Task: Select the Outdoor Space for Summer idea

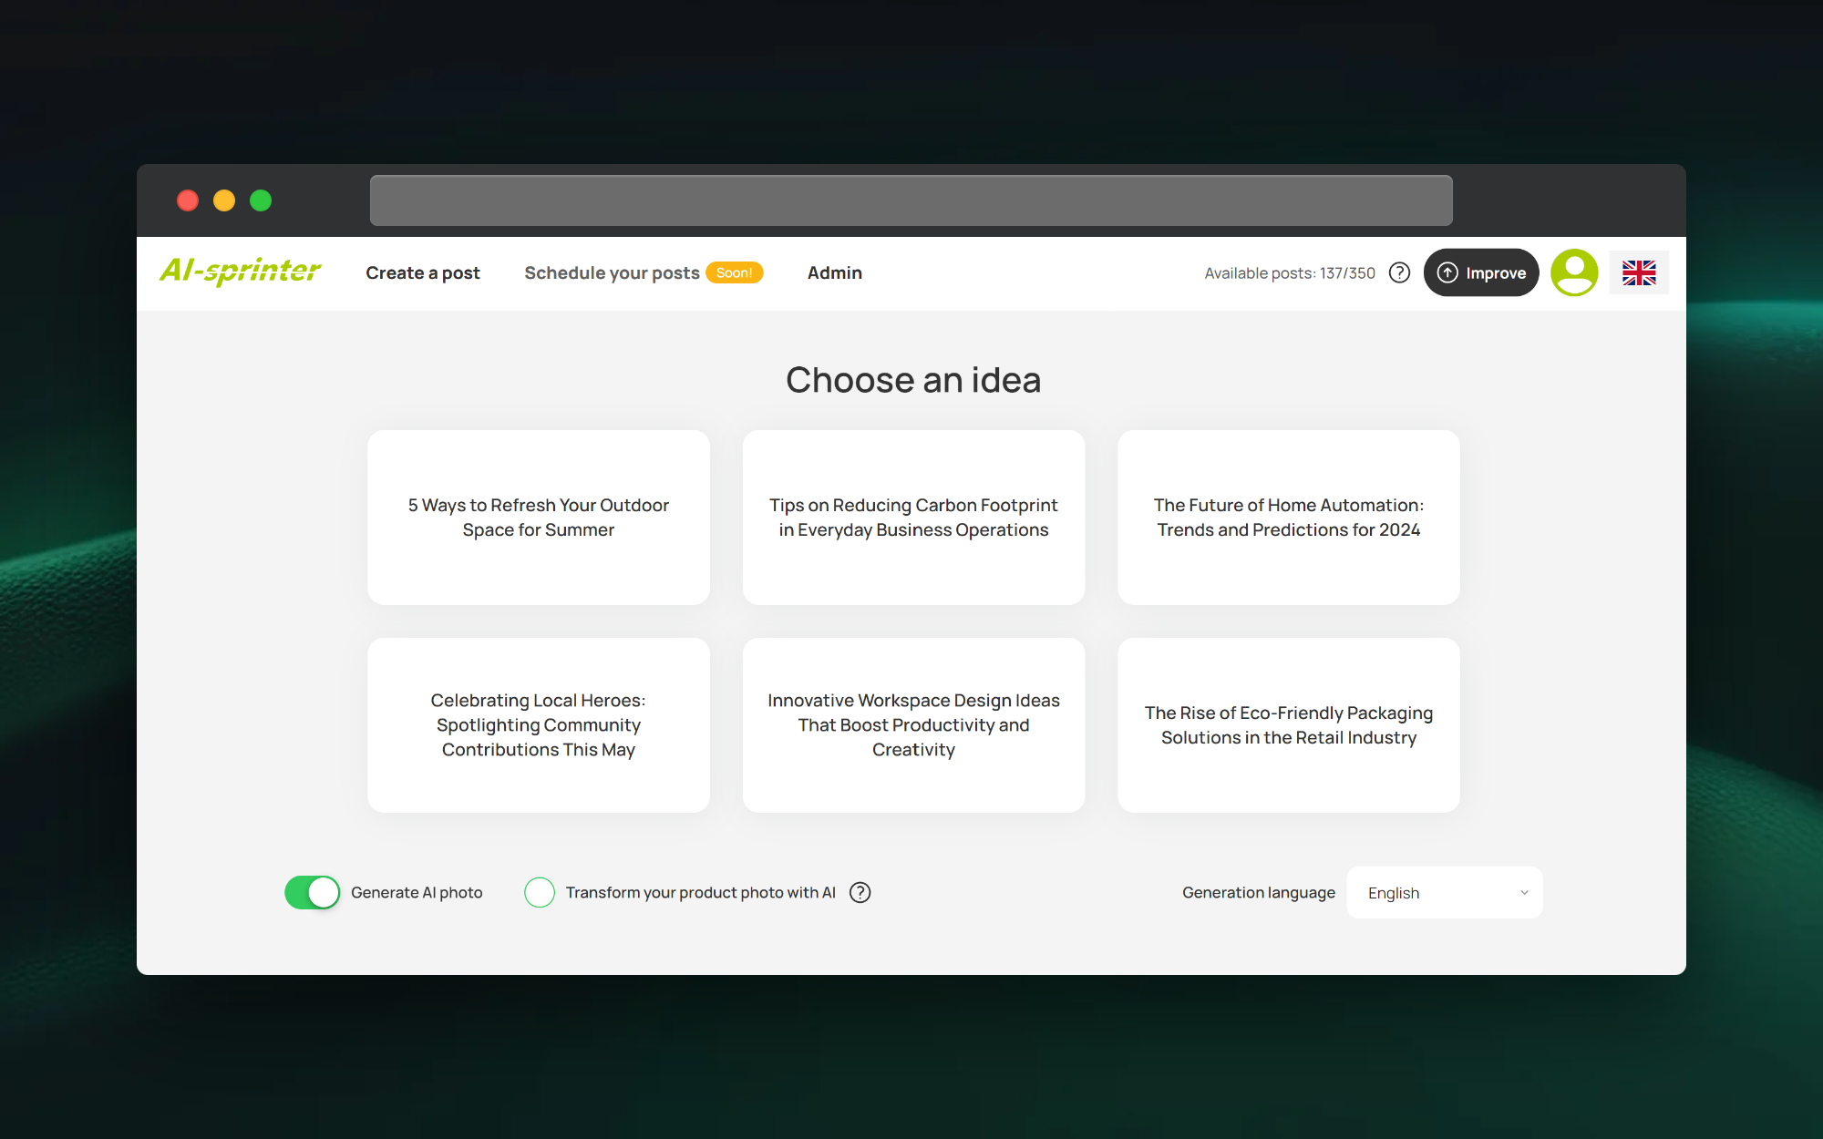Action: click(x=539, y=518)
